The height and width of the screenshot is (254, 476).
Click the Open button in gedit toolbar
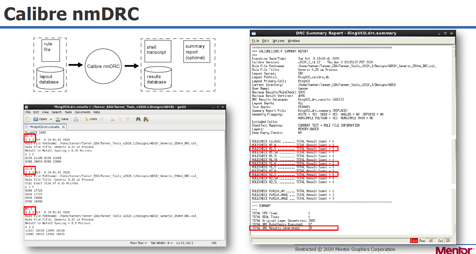coord(40,119)
